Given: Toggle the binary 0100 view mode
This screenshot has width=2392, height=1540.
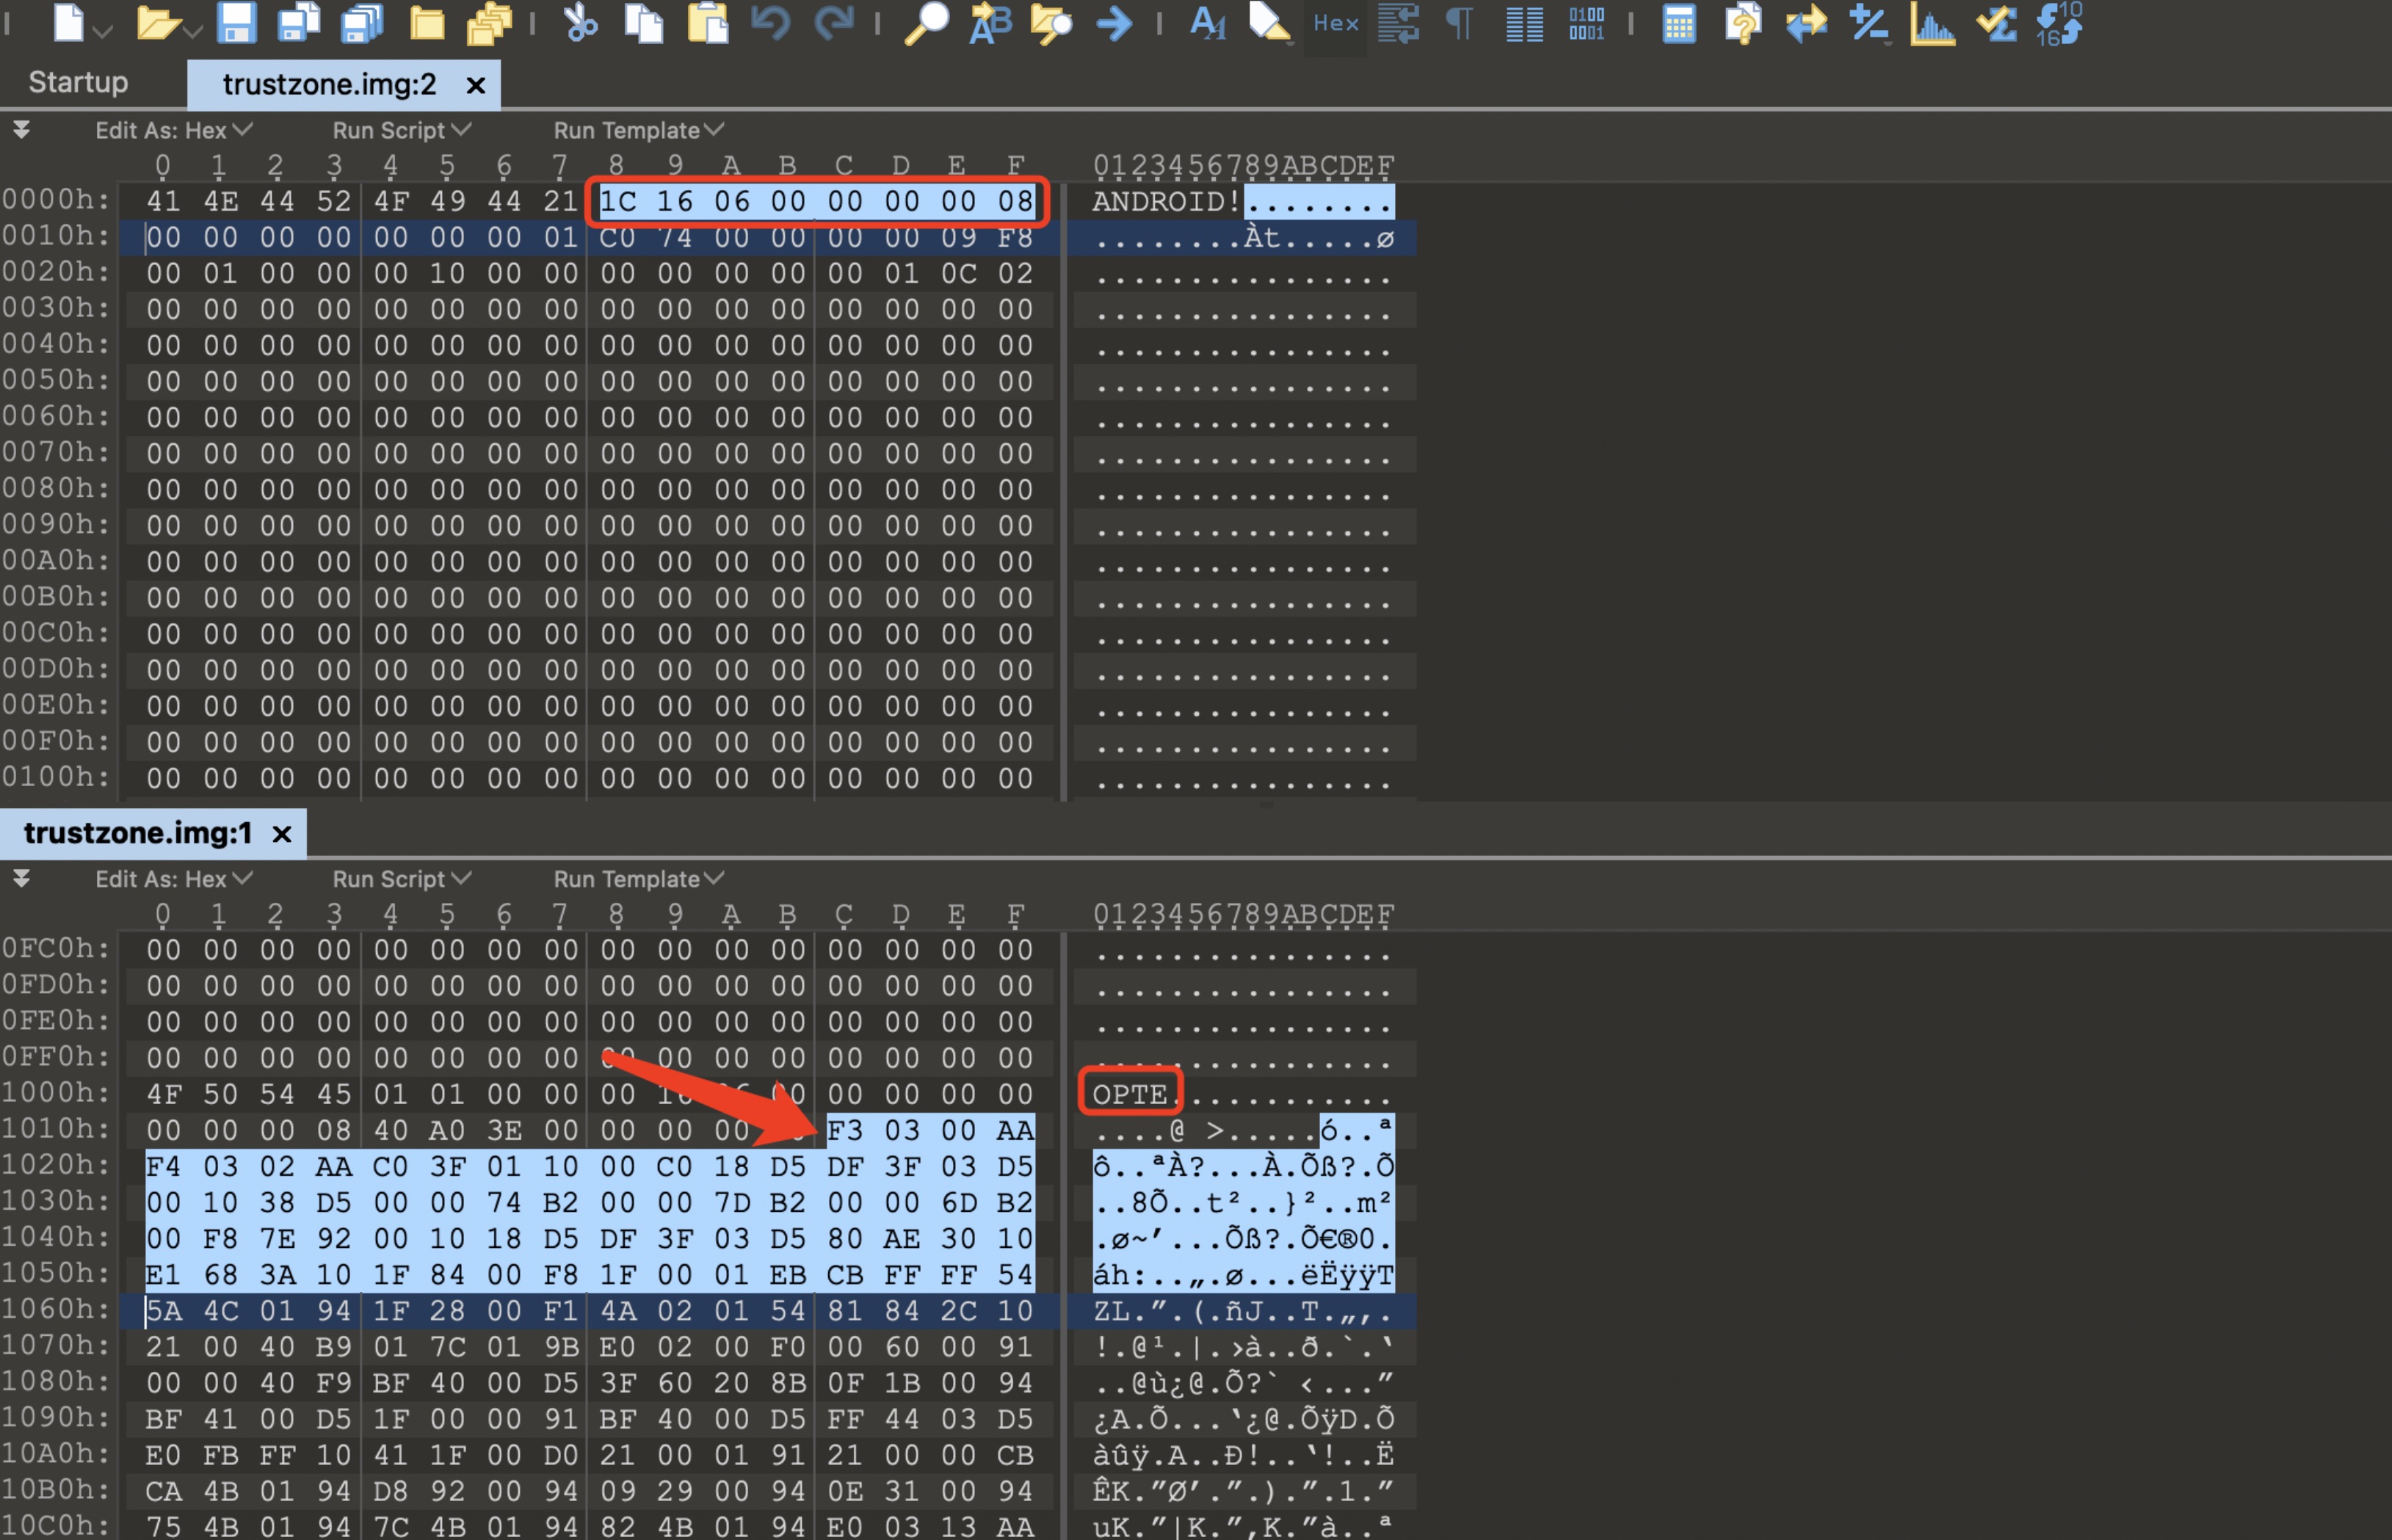Looking at the screenshot, I should click(1586, 22).
